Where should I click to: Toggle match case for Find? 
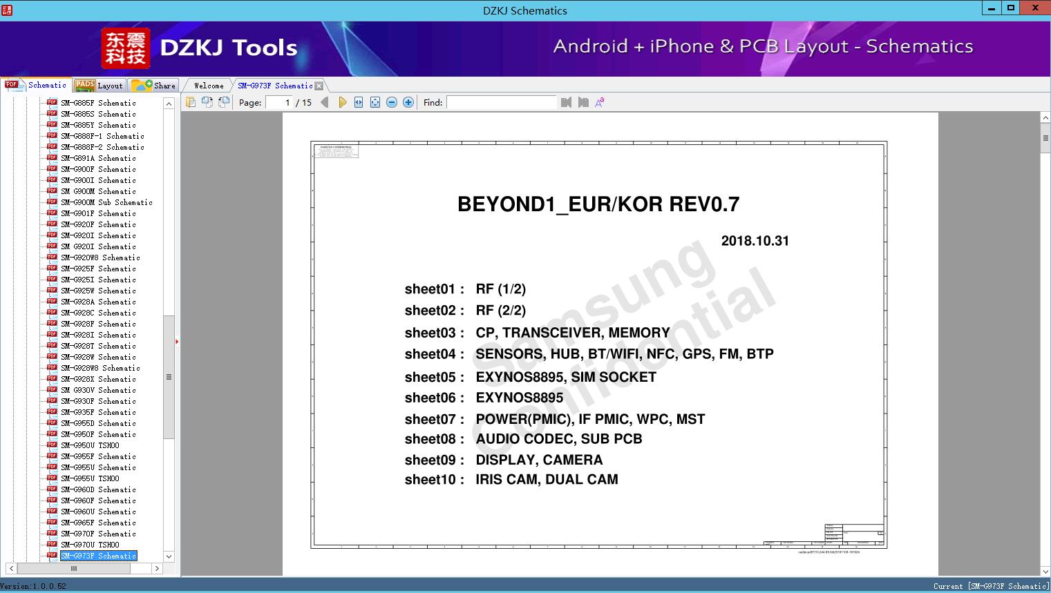point(600,102)
